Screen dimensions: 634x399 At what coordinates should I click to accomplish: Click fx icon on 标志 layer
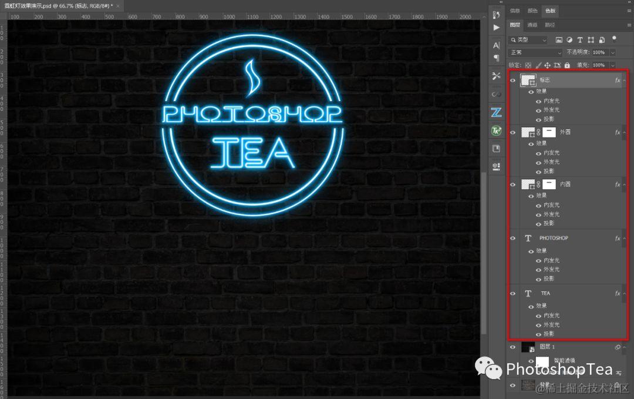tap(618, 80)
